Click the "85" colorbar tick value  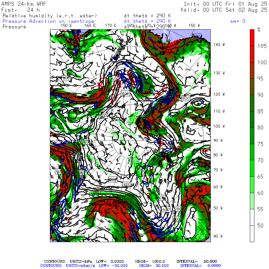tap(260, 111)
